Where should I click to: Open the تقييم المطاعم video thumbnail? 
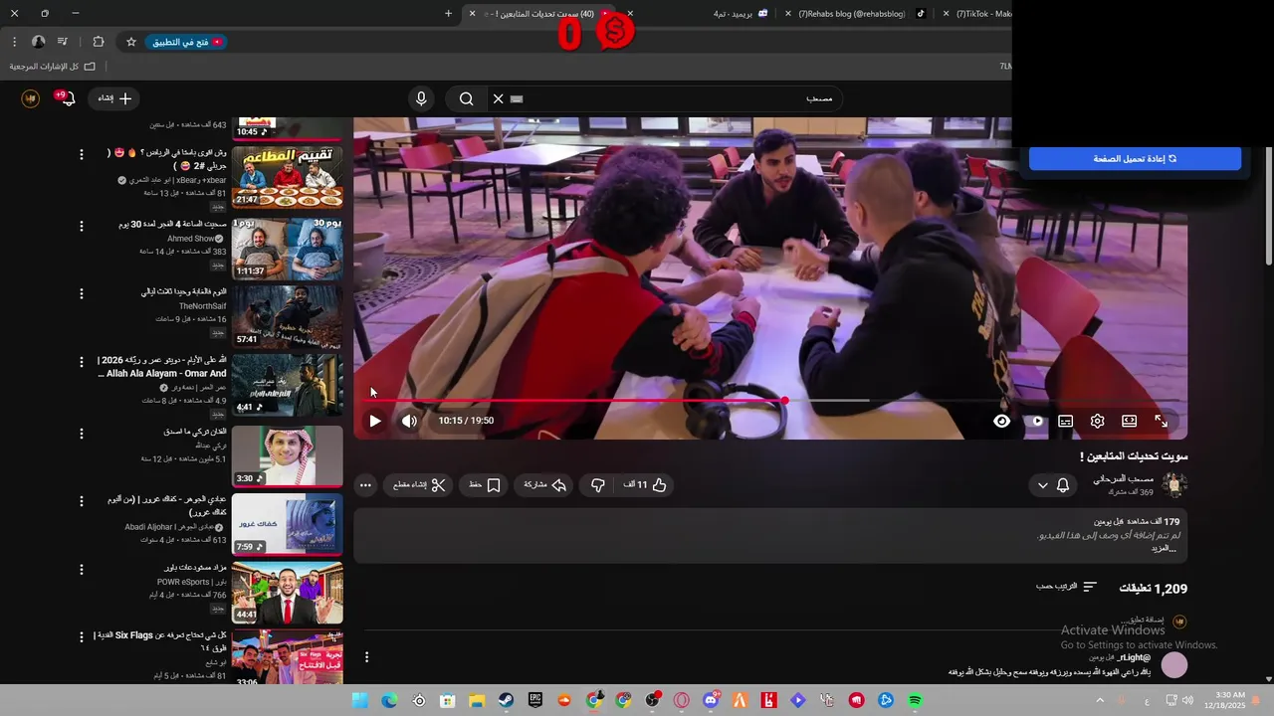point(288,177)
